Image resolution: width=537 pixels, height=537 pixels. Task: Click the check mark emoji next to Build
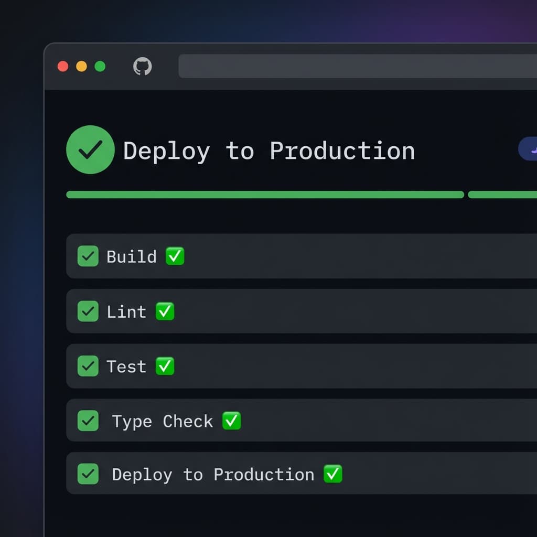(x=176, y=256)
